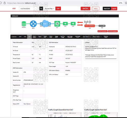Click the black 'by' button
Image resolution: width=127 pixels, height=118 pixels.
pos(41,9)
